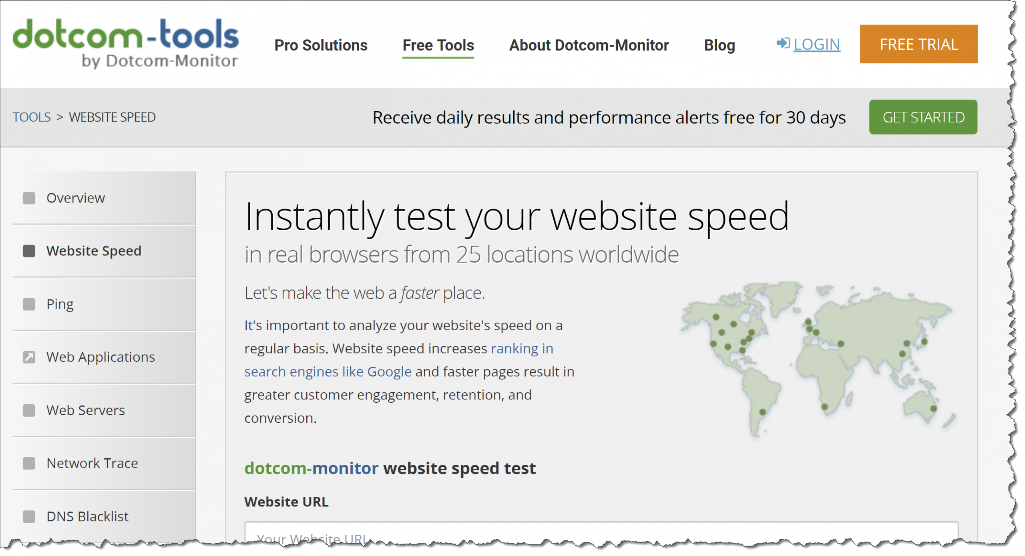Click the dotcom-tools logo
The width and height of the screenshot is (1025, 556).
coord(126,43)
